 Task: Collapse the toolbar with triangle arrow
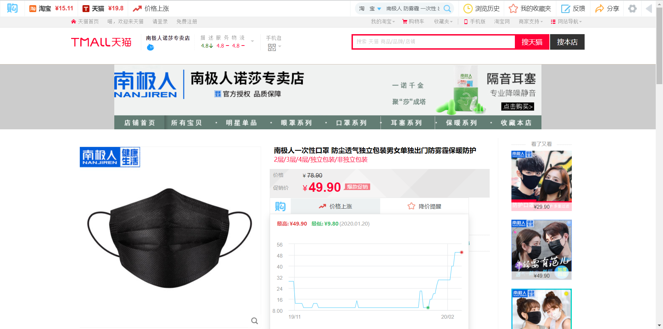tap(649, 8)
